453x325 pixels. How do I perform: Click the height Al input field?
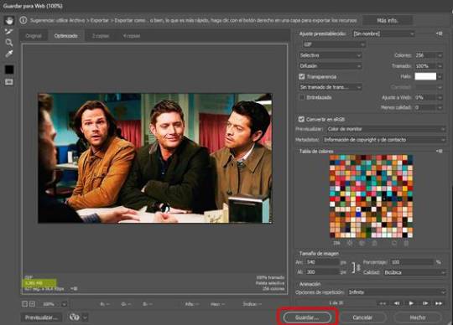tap(322, 272)
